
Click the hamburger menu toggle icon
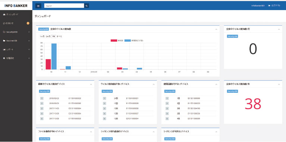coord(38,6)
